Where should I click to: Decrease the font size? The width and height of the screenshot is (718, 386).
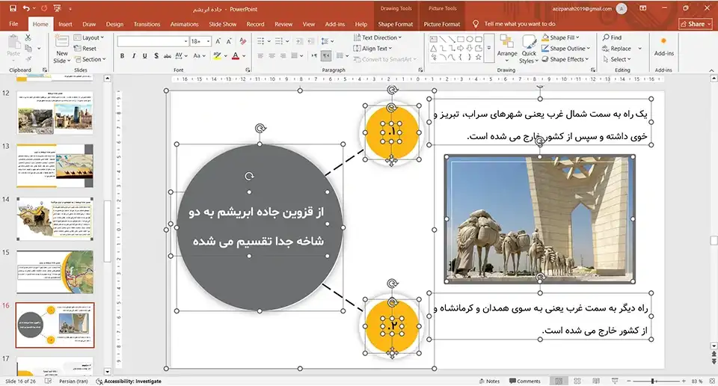coord(229,41)
